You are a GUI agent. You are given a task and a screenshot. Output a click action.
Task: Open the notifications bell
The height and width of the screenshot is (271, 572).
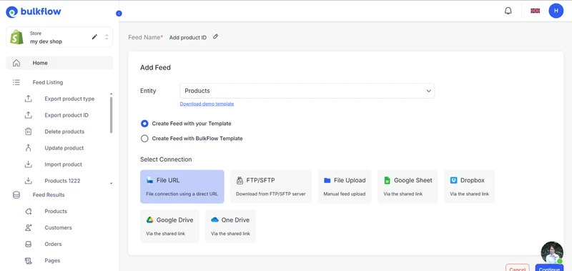[x=508, y=11]
